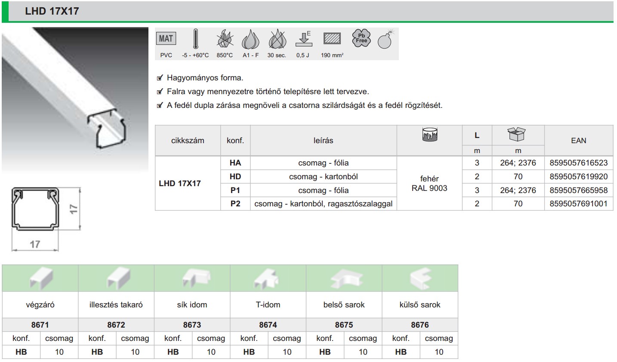Click EAN code 8595057616523
Viewport: 617px width, 362px height.
578,163
